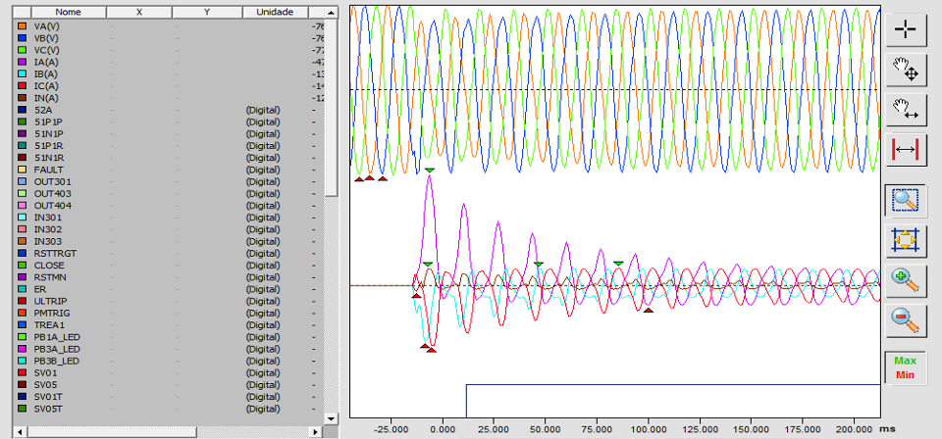Viewport: 942px width, 439px height.
Task: Select the VA(V) channel row
Action: tap(168, 26)
